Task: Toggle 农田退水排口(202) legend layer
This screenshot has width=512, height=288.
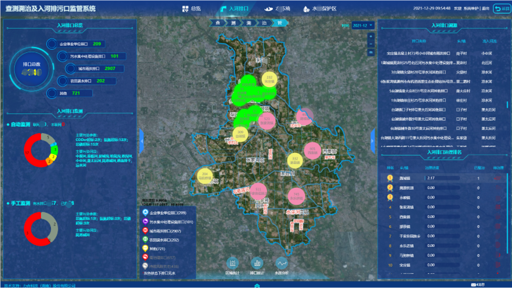Action: click(145, 239)
